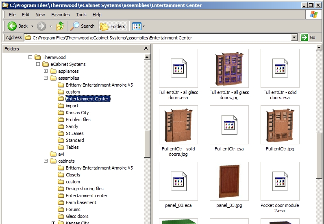The width and height of the screenshot is (324, 224).
Task: Select the Farm basement folder
Action: pyautogui.click(x=77, y=202)
